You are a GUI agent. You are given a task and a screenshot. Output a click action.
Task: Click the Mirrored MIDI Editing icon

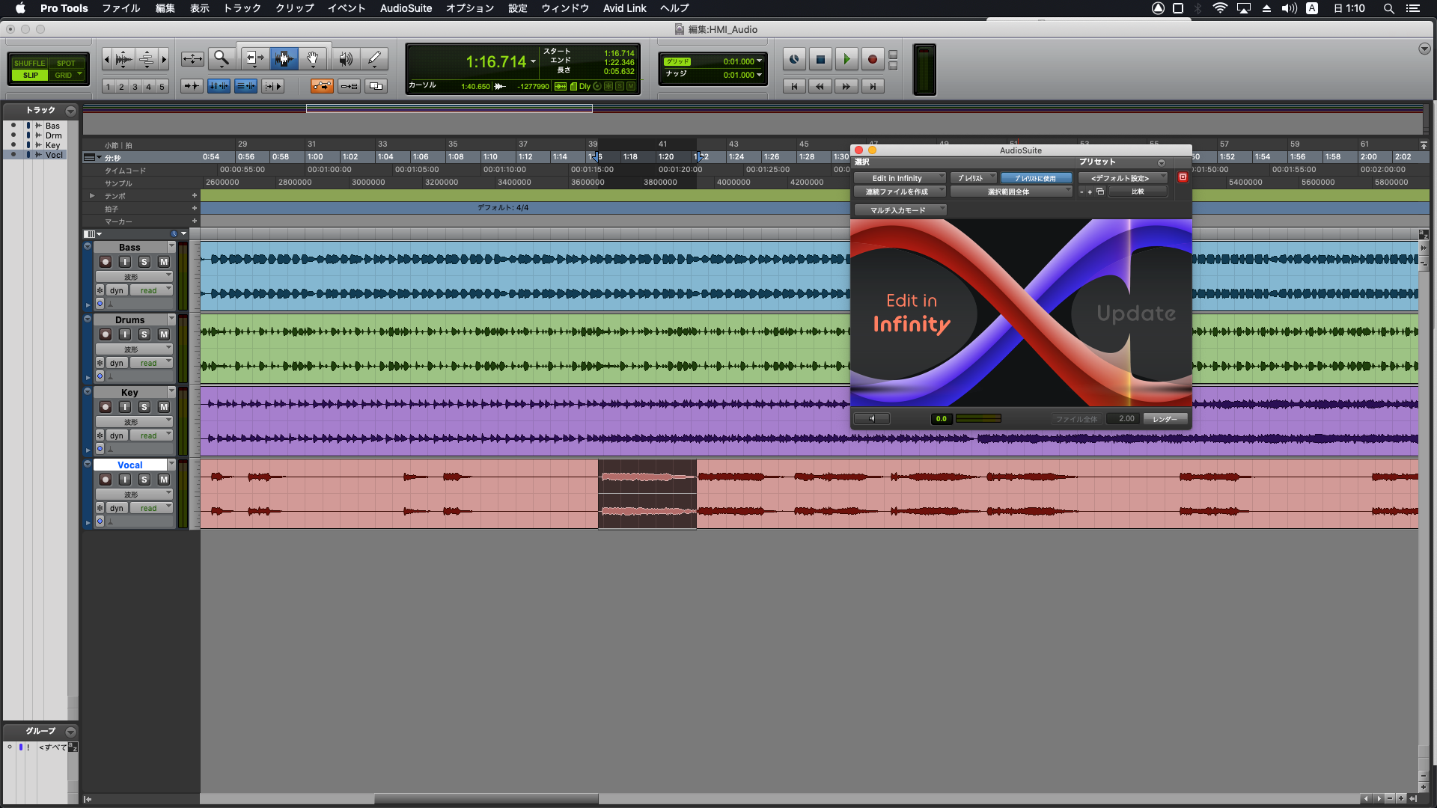349,86
